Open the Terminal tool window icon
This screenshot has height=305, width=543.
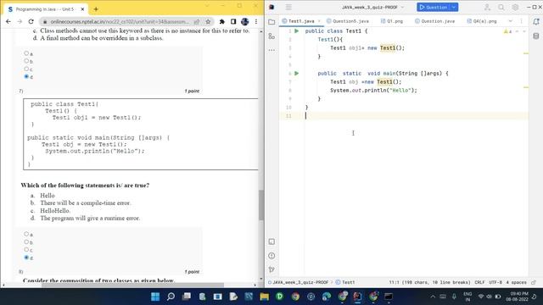coord(271,241)
